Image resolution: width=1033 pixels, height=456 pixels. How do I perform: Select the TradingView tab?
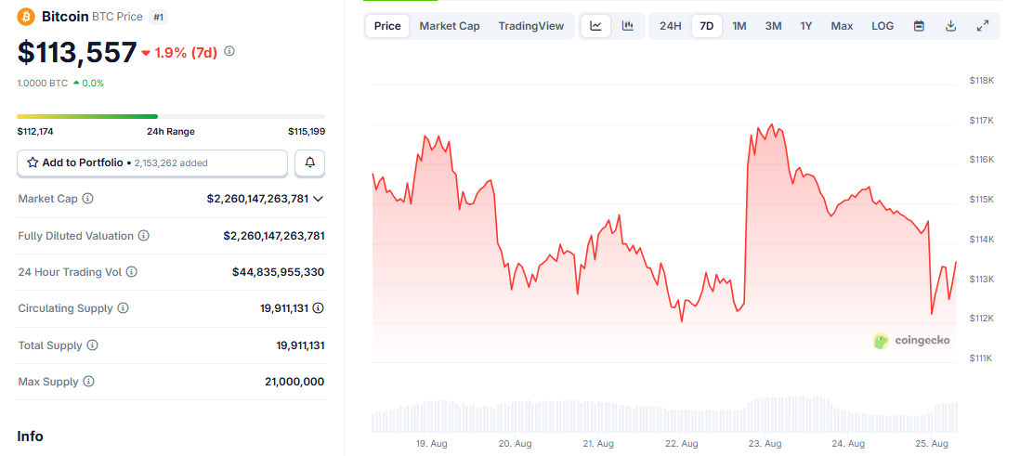[x=531, y=26]
